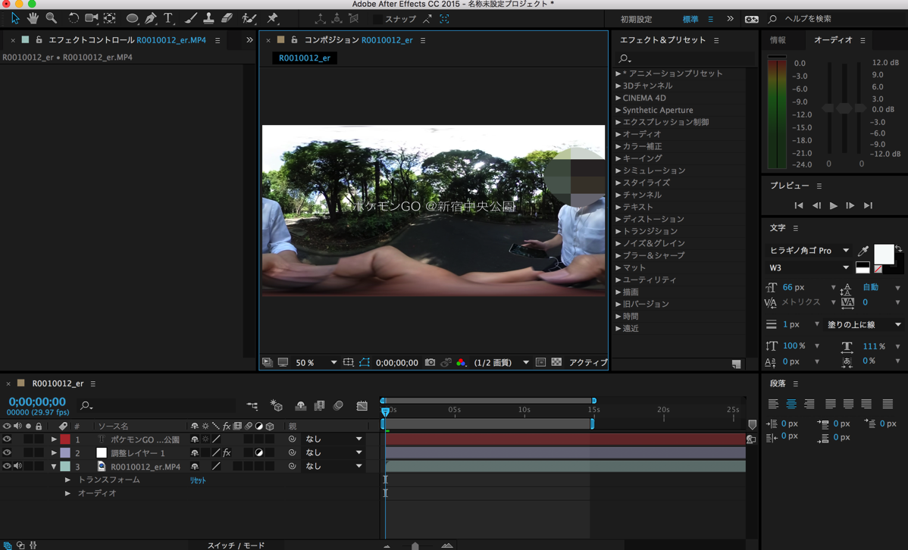The image size is (908, 550).
Task: Jump to the first frame in preview
Action: [799, 205]
